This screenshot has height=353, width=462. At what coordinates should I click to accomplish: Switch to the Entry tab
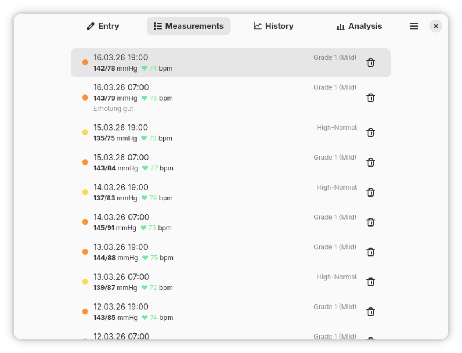coord(103,26)
